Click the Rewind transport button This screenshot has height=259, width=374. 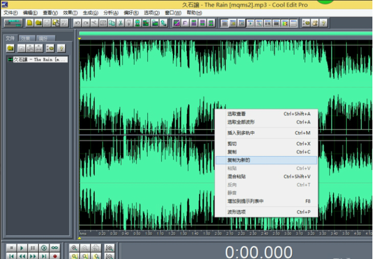22,256
